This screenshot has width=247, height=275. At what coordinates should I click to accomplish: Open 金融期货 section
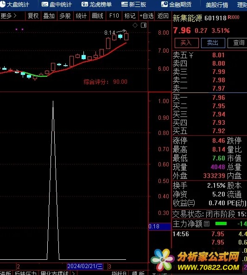coord(176,4)
